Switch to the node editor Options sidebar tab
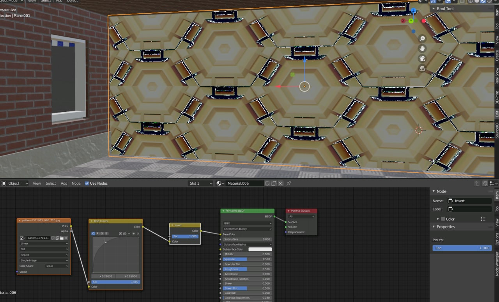The width and height of the screenshot is (499, 302). (497, 239)
